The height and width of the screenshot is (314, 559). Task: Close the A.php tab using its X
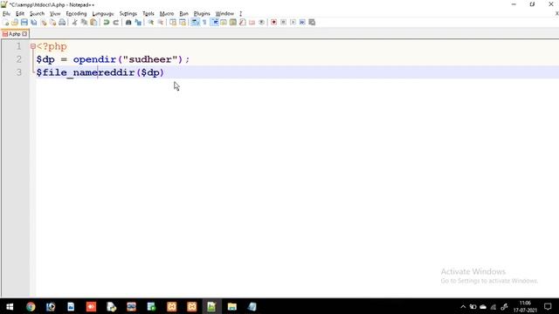pos(24,34)
